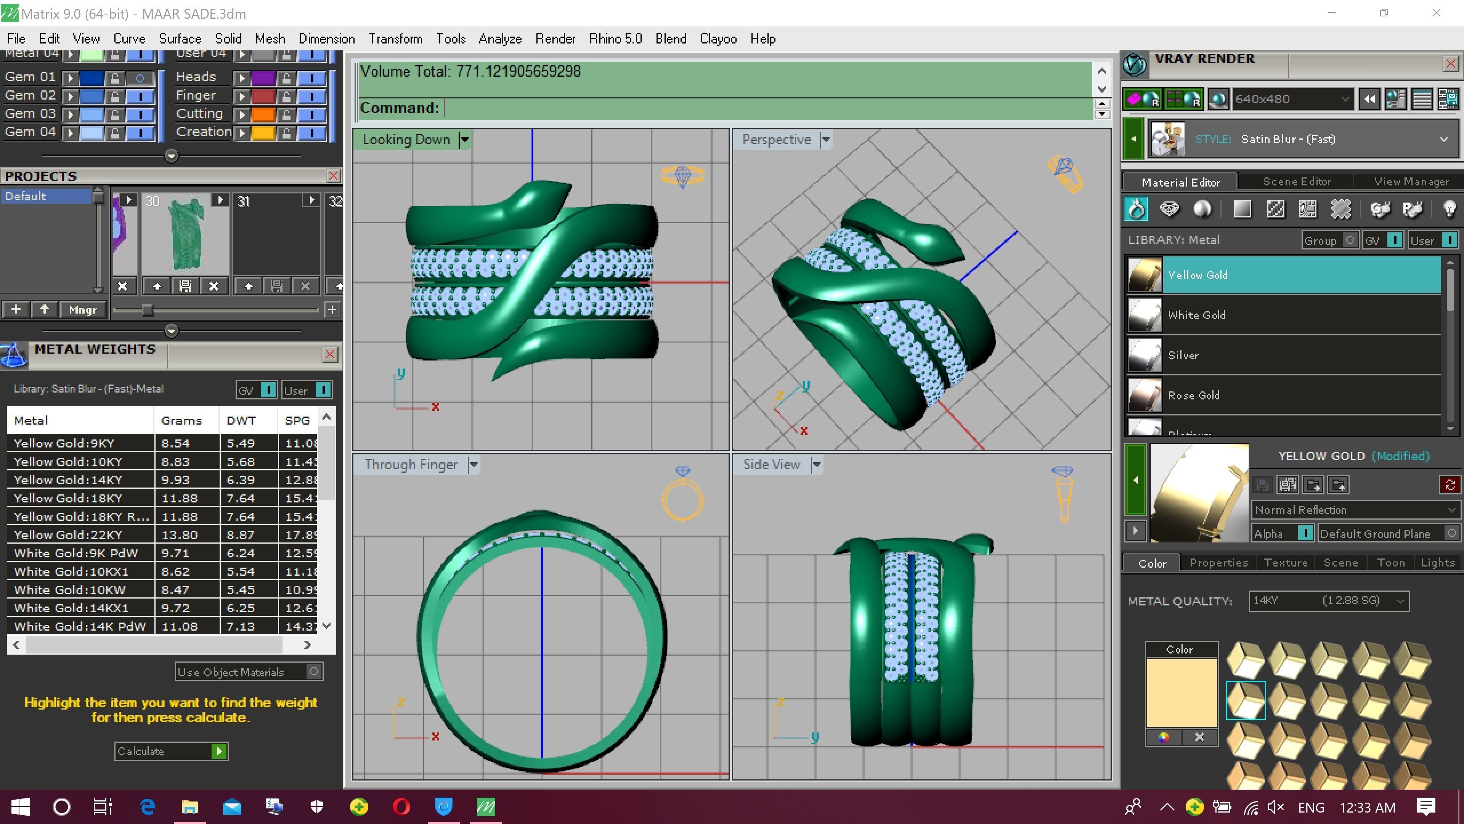Viewport: 1464px width, 824px height.
Task: Open the Transform menu
Action: pyautogui.click(x=395, y=39)
